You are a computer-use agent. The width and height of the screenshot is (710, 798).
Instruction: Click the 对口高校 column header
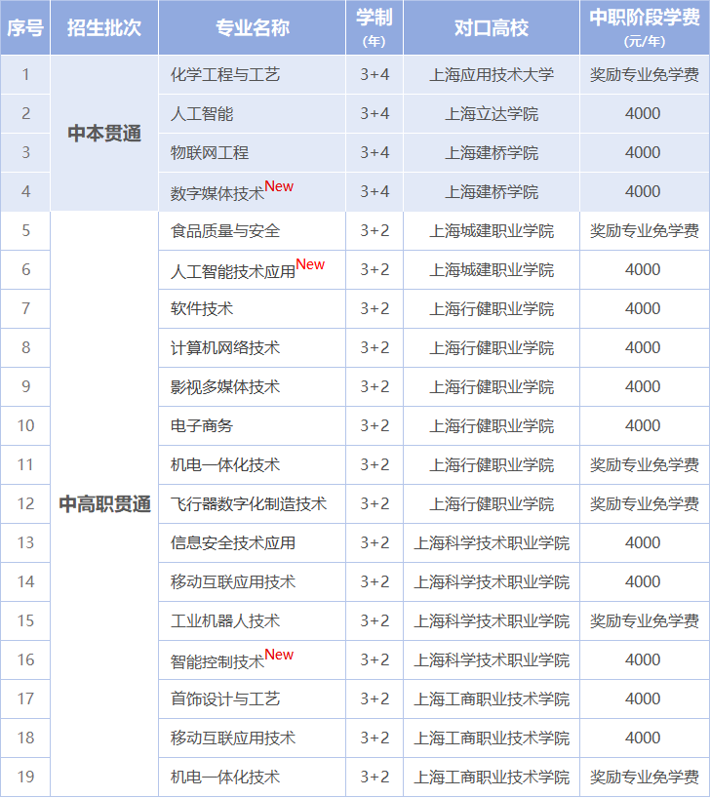492,27
